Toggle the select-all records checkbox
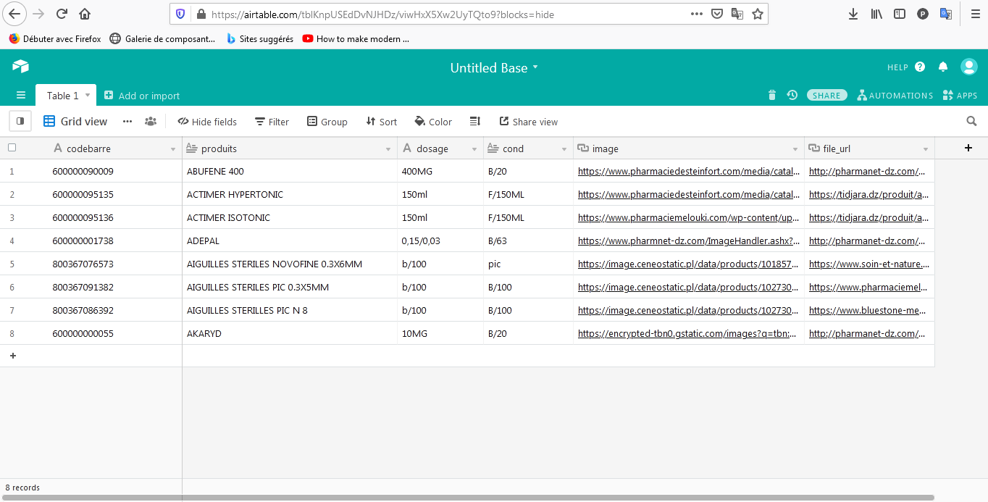 12,148
